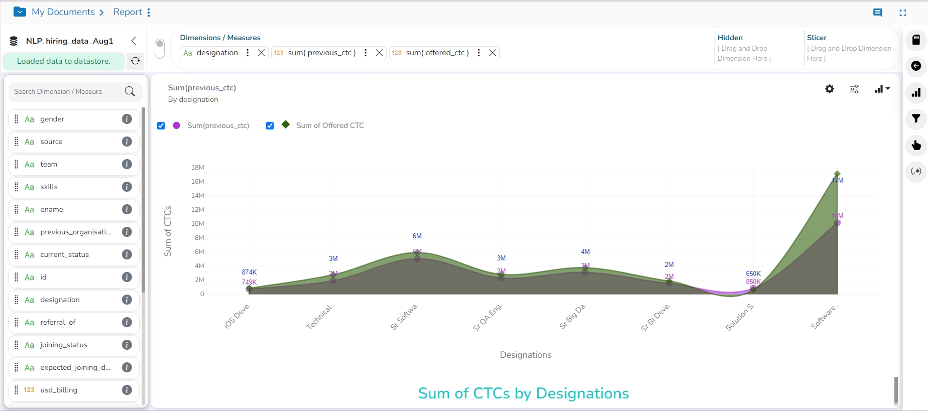Image resolution: width=928 pixels, height=411 pixels.
Task: Open chart properties sliders icon
Action: pos(854,89)
